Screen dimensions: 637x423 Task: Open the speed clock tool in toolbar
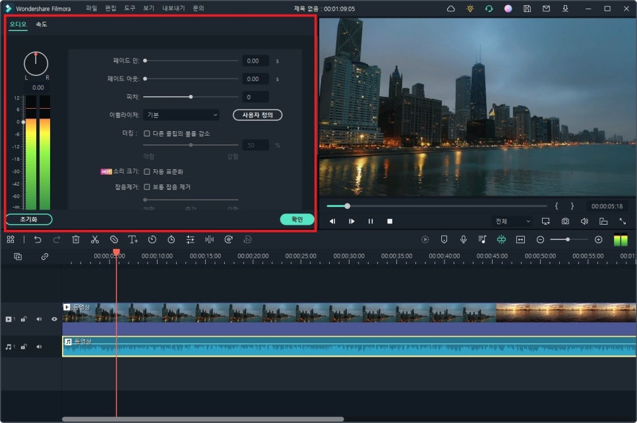pyautogui.click(x=152, y=240)
